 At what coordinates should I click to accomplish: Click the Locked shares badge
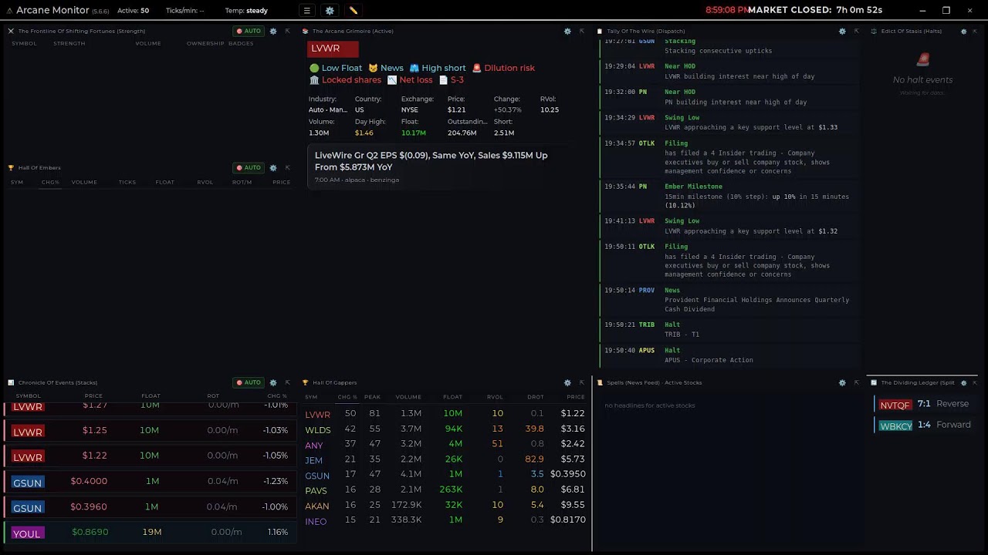[345, 80]
